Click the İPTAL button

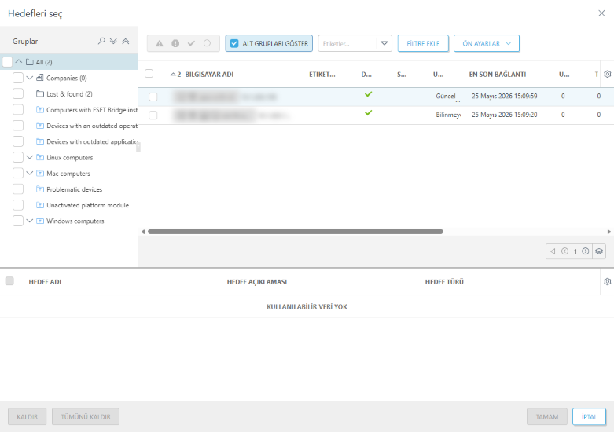(x=589, y=417)
